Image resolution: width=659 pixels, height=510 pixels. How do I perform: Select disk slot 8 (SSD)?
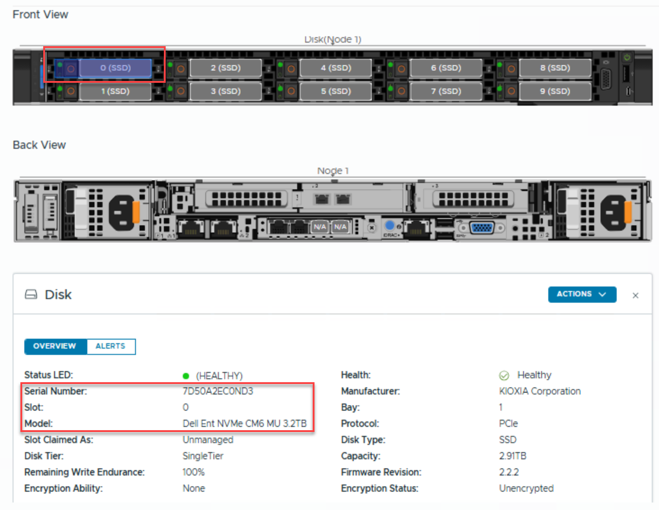[555, 68]
